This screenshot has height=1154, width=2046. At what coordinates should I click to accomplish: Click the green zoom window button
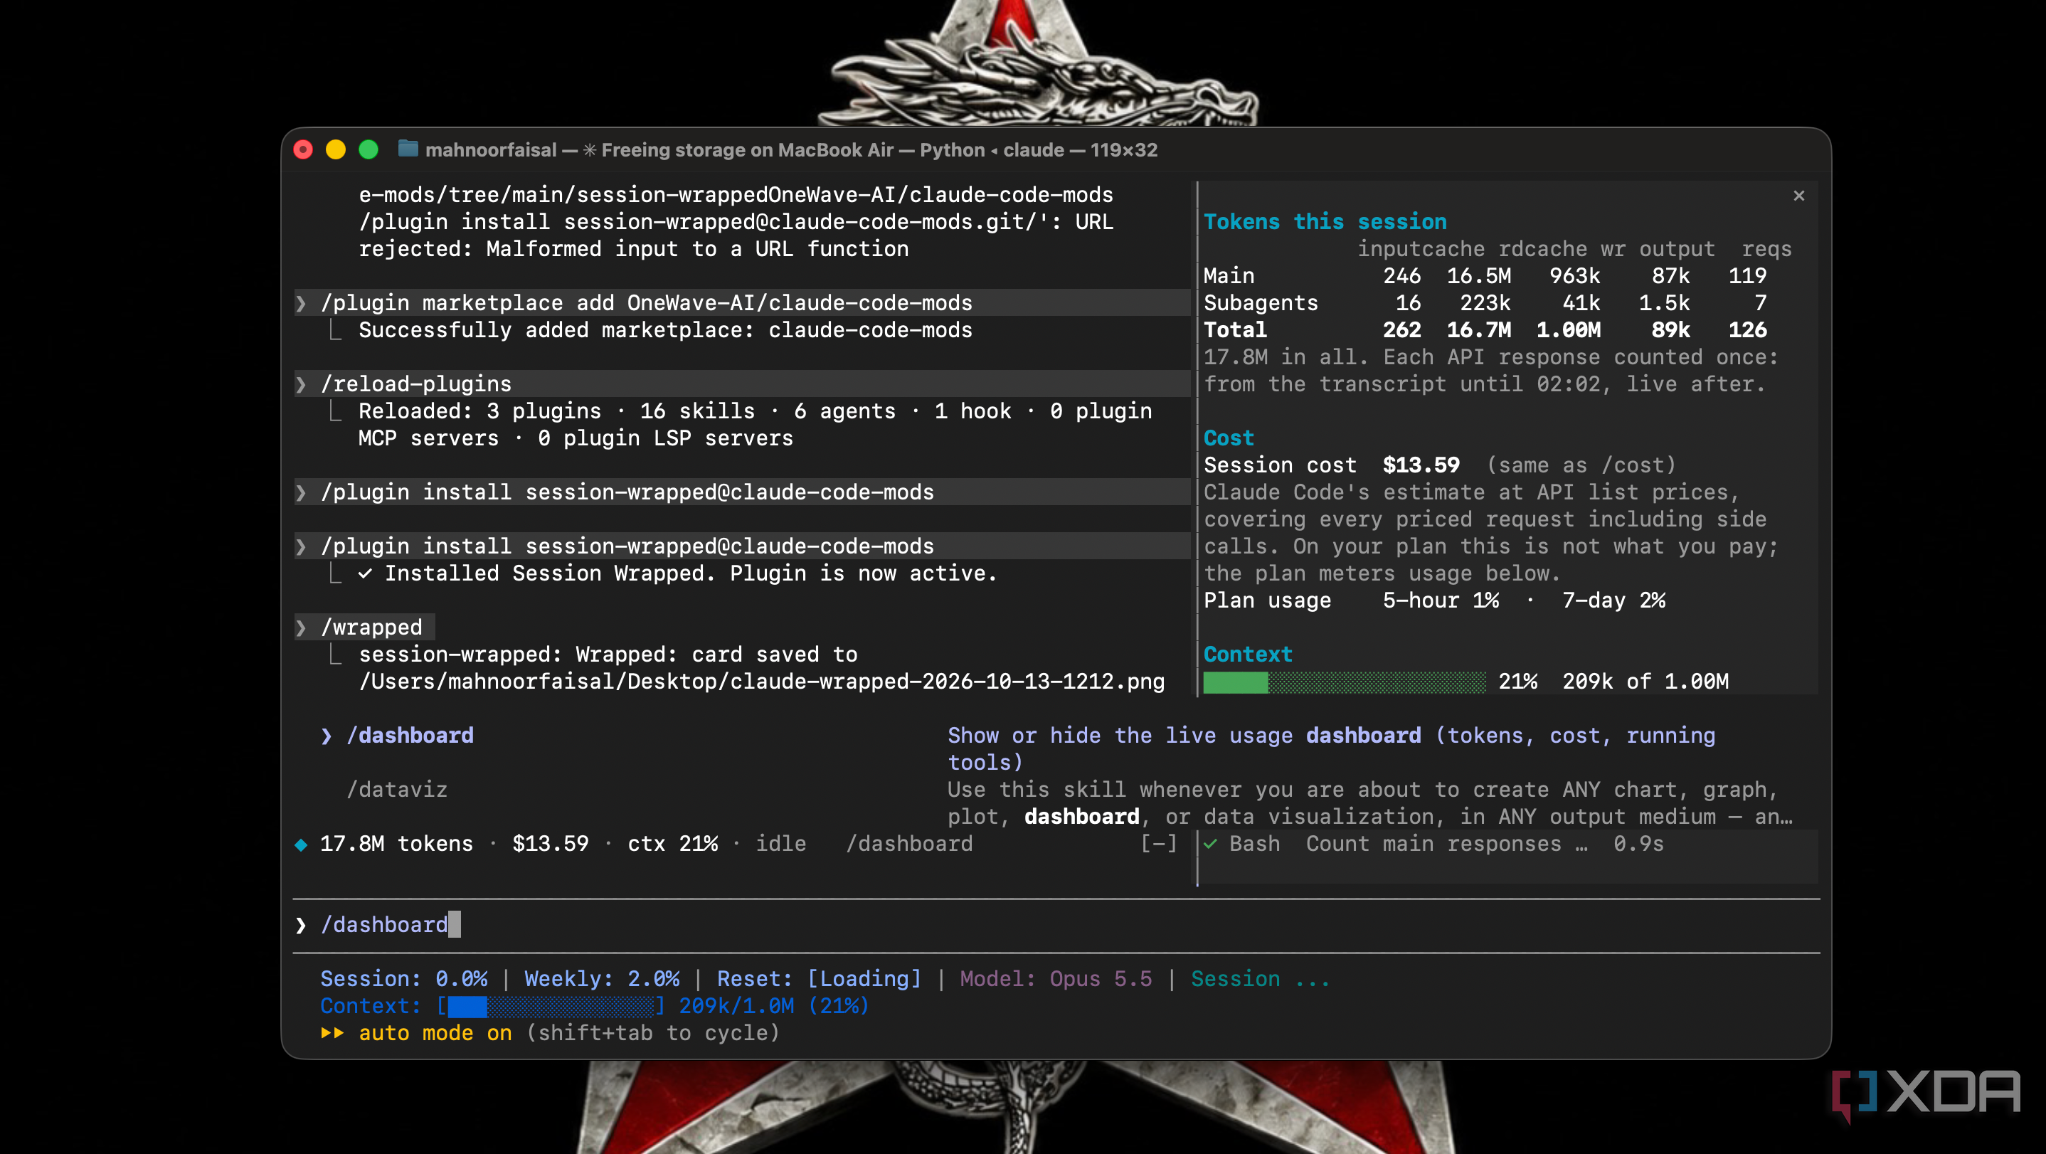369,149
